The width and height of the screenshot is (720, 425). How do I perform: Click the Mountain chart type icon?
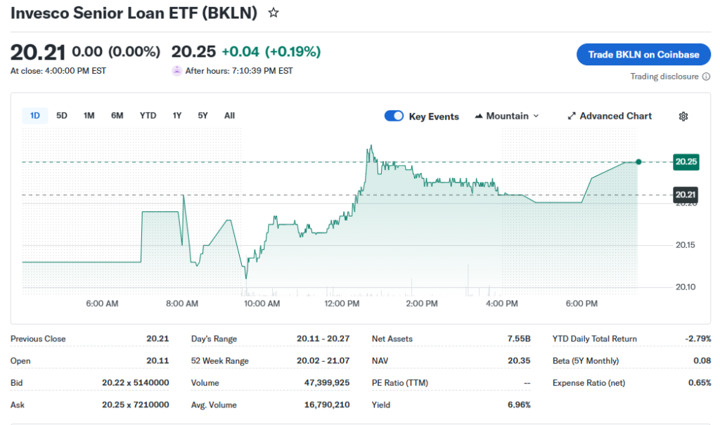[x=480, y=116]
